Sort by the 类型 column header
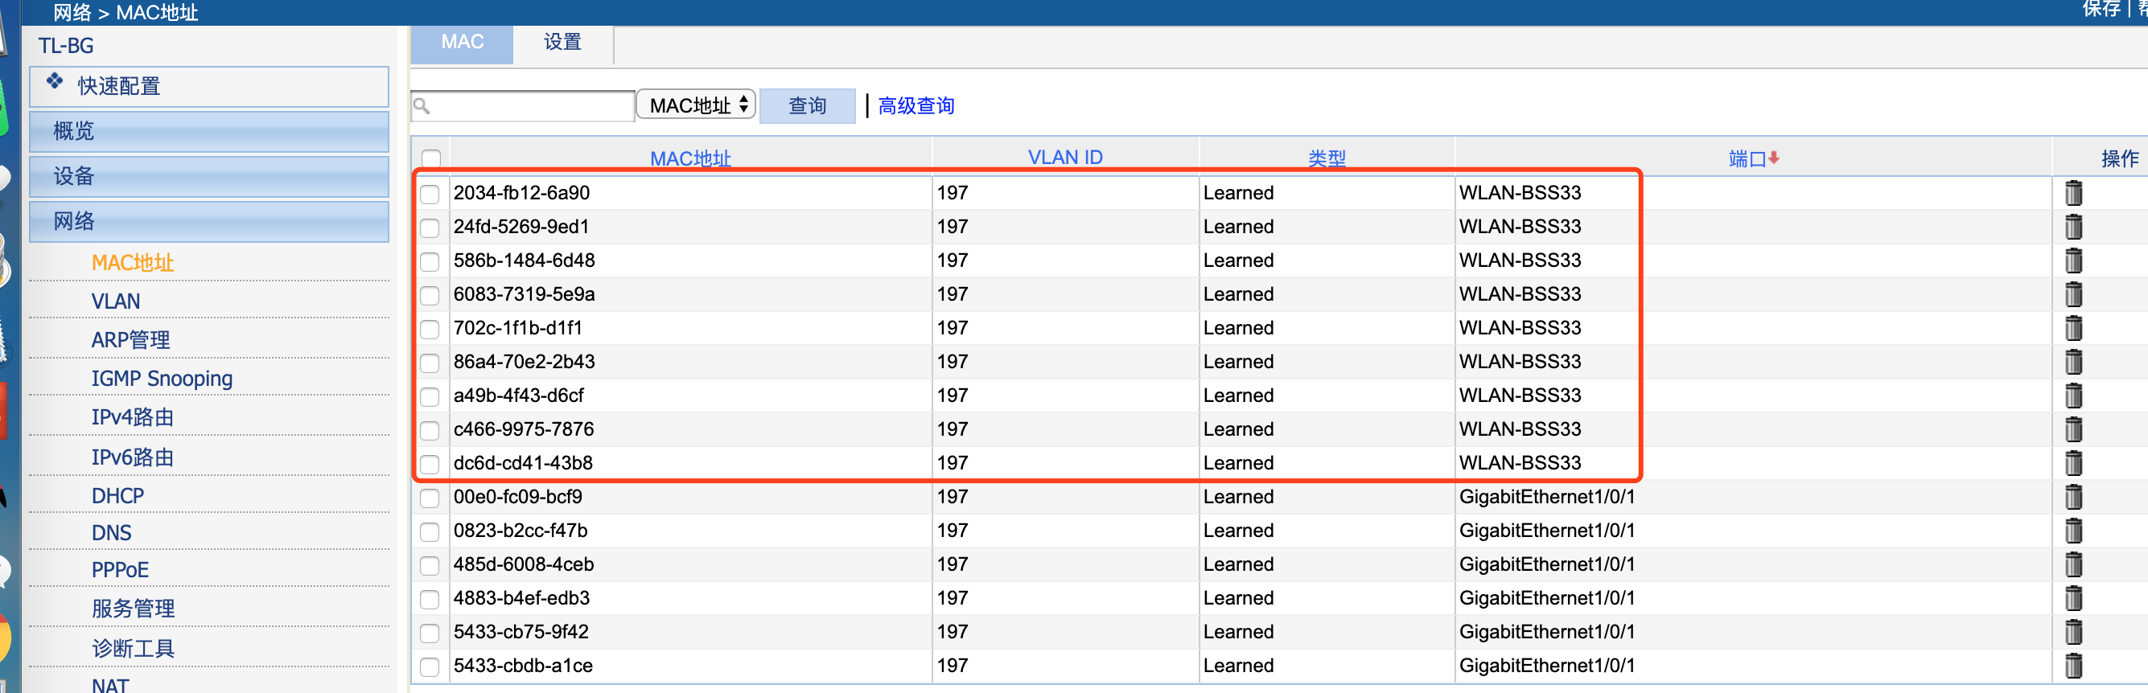The width and height of the screenshot is (2148, 693). [x=1327, y=158]
